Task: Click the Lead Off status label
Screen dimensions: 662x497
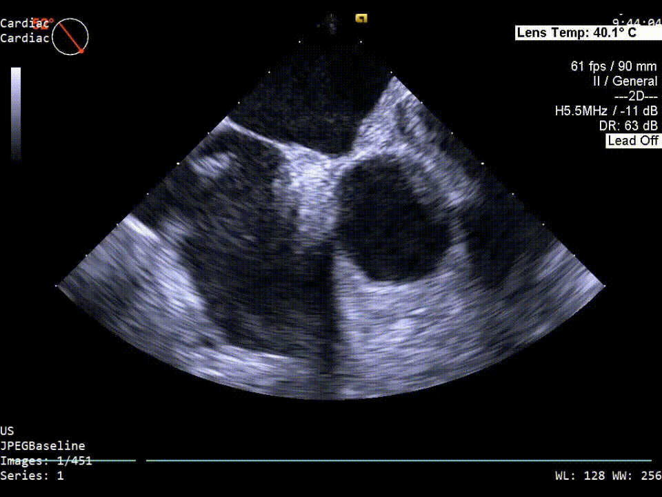Action: pos(632,141)
